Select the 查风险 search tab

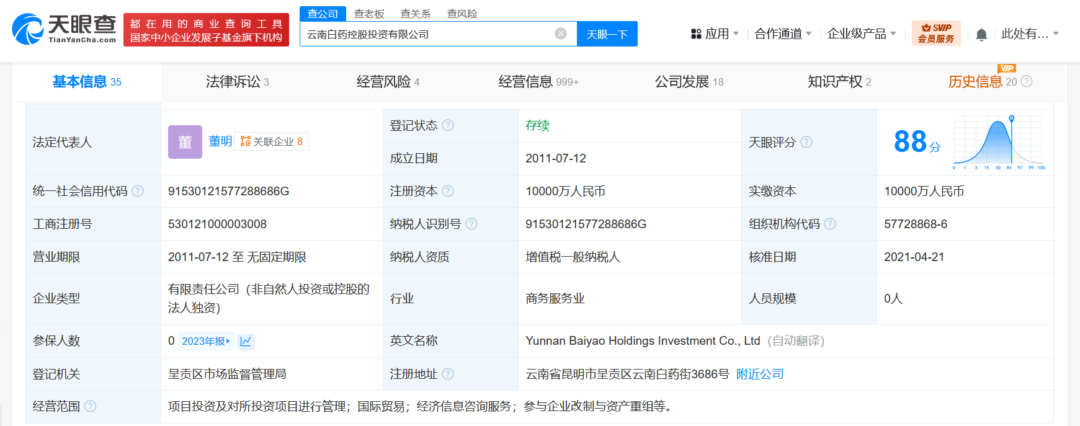tap(462, 14)
